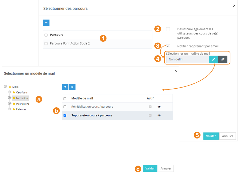Click the pencil icon to edit mail template
The image size is (238, 174).
click(213, 59)
